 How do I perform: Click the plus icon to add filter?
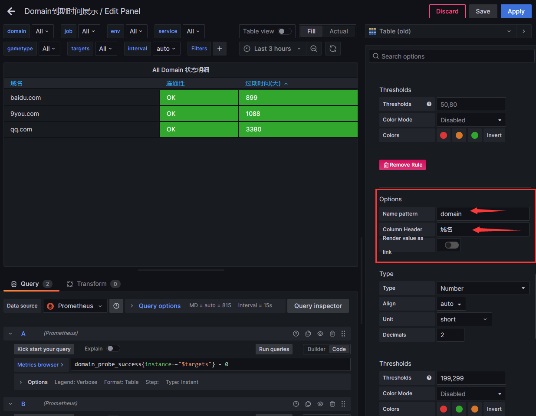pos(220,49)
